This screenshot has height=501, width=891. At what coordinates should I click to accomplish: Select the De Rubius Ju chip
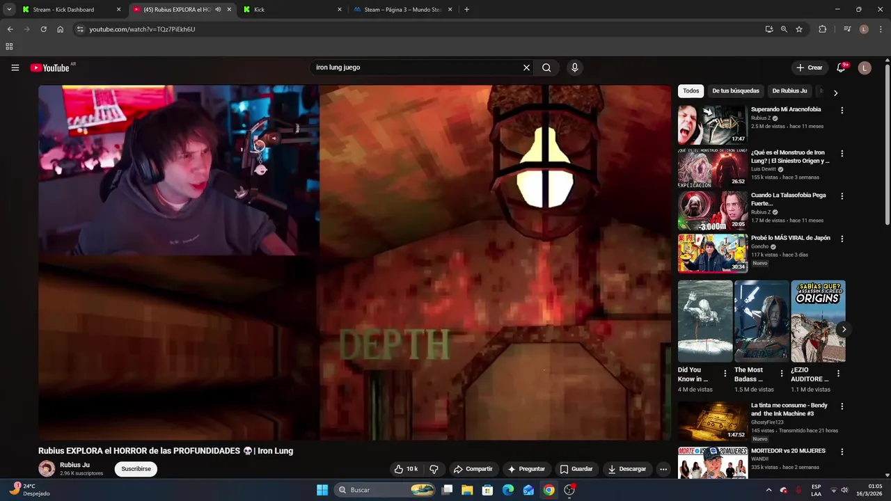point(789,91)
